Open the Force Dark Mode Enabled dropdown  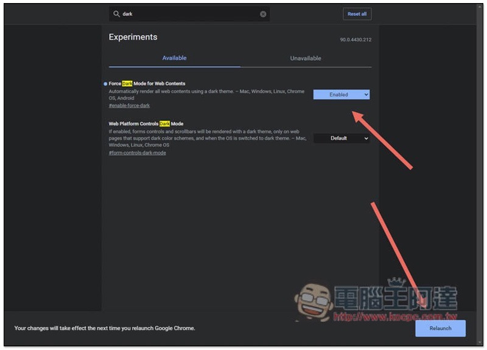(342, 95)
